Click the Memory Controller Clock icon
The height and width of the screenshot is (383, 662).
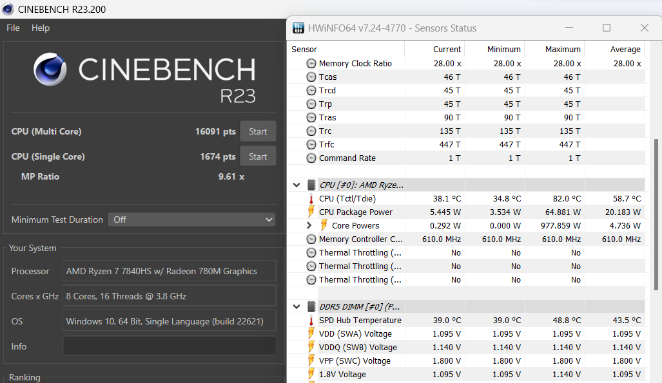pos(311,239)
